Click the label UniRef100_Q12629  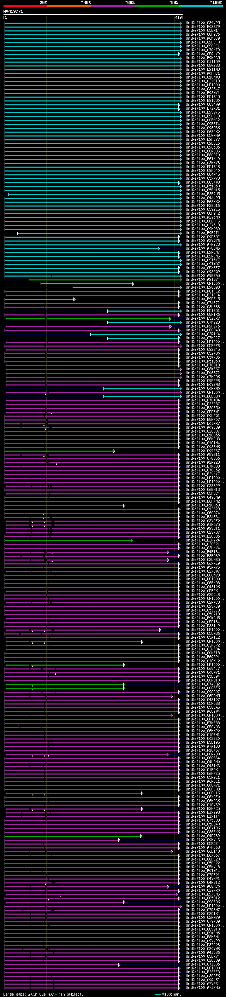coord(203,509)
